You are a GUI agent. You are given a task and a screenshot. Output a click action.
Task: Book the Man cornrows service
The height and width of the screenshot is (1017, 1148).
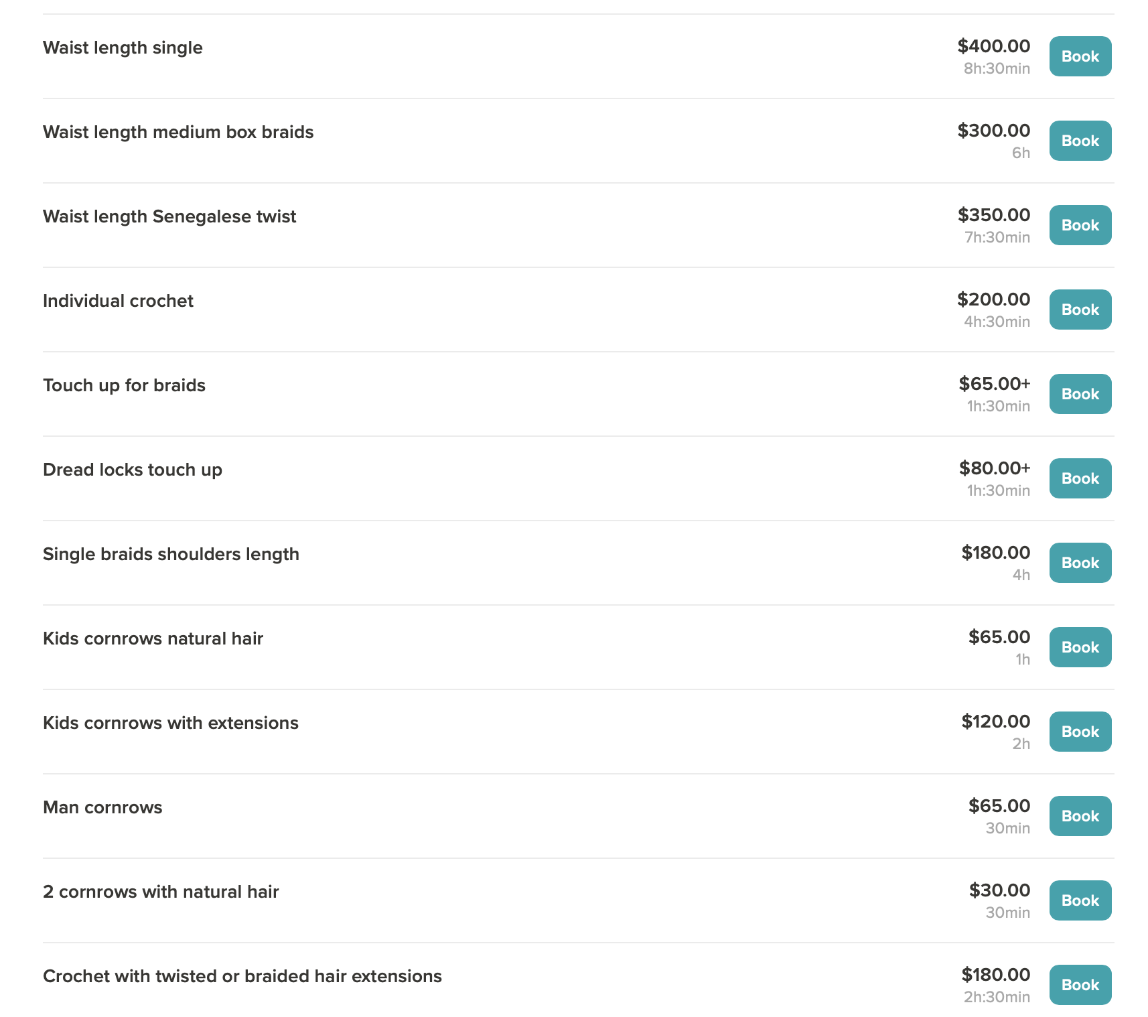(1080, 816)
